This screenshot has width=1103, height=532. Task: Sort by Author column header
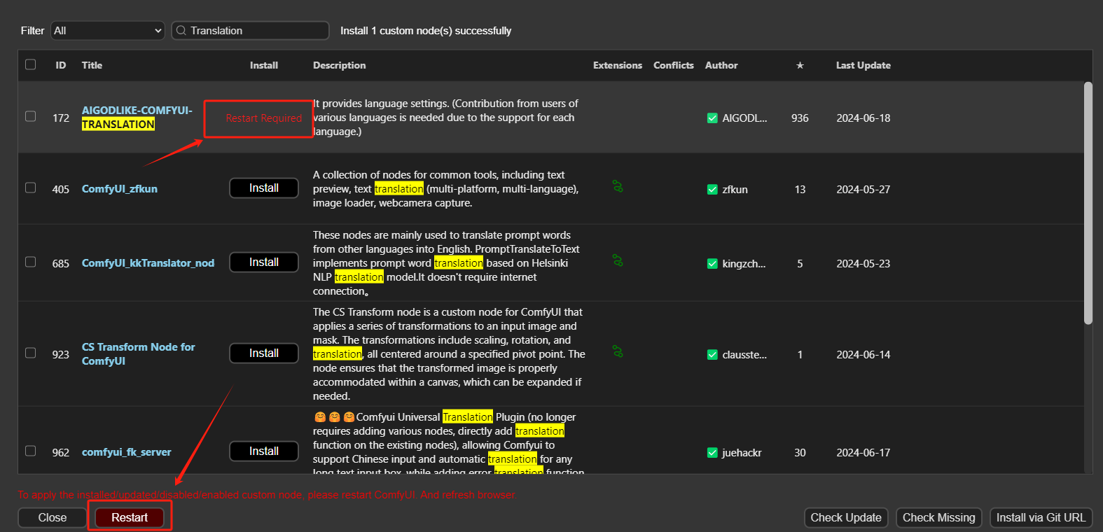(721, 65)
